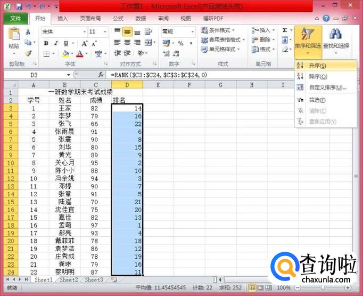The height and width of the screenshot is (296, 363).
Task: Click the Clear eraser icon
Action: (285, 50)
